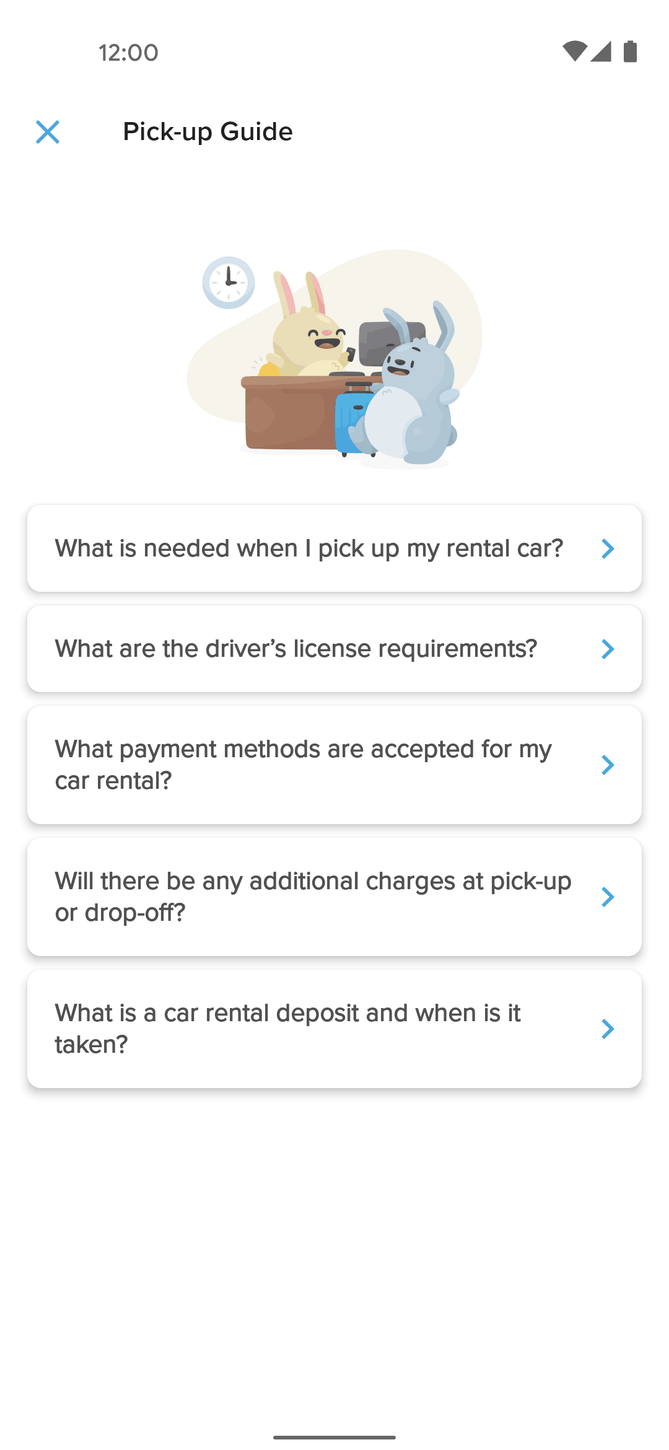Tap the Wi-Fi signal icon in the status bar
The image size is (669, 1450).
[575, 51]
